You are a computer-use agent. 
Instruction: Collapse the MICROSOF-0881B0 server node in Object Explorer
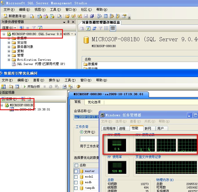click(4, 34)
